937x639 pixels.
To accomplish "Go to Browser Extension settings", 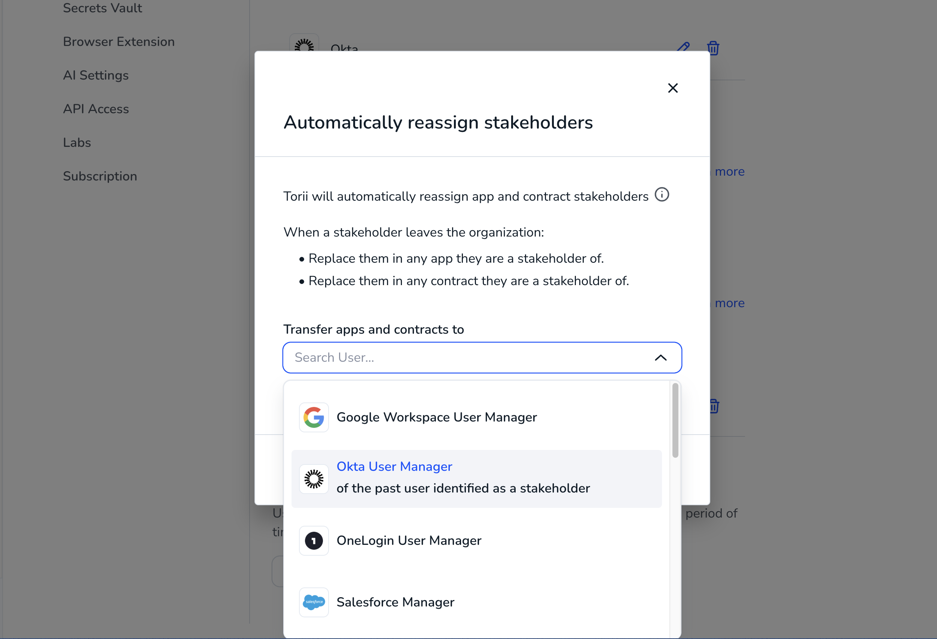I will [119, 41].
